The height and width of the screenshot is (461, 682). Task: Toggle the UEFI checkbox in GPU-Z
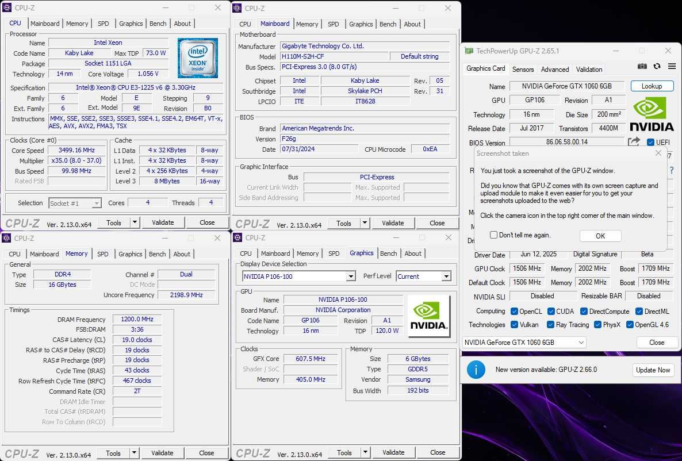(651, 142)
